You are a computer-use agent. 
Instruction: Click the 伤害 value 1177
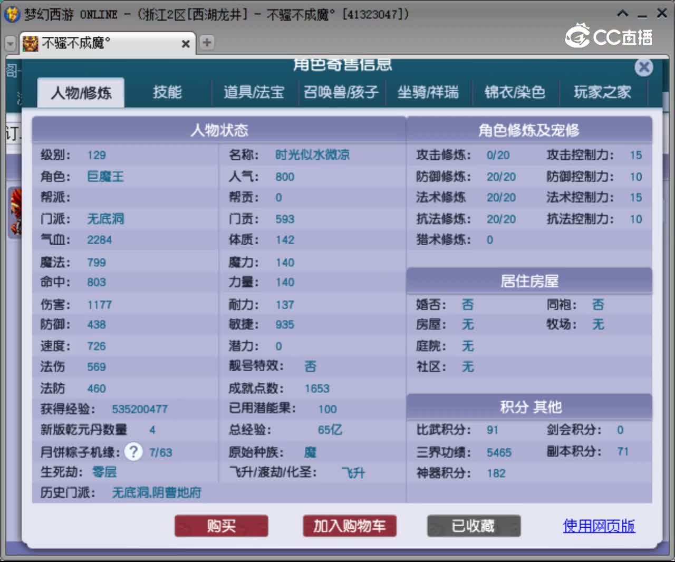tap(99, 305)
